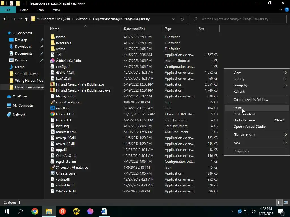
Task: Open the Internet Explorer tray icon
Action: (x=240, y=211)
